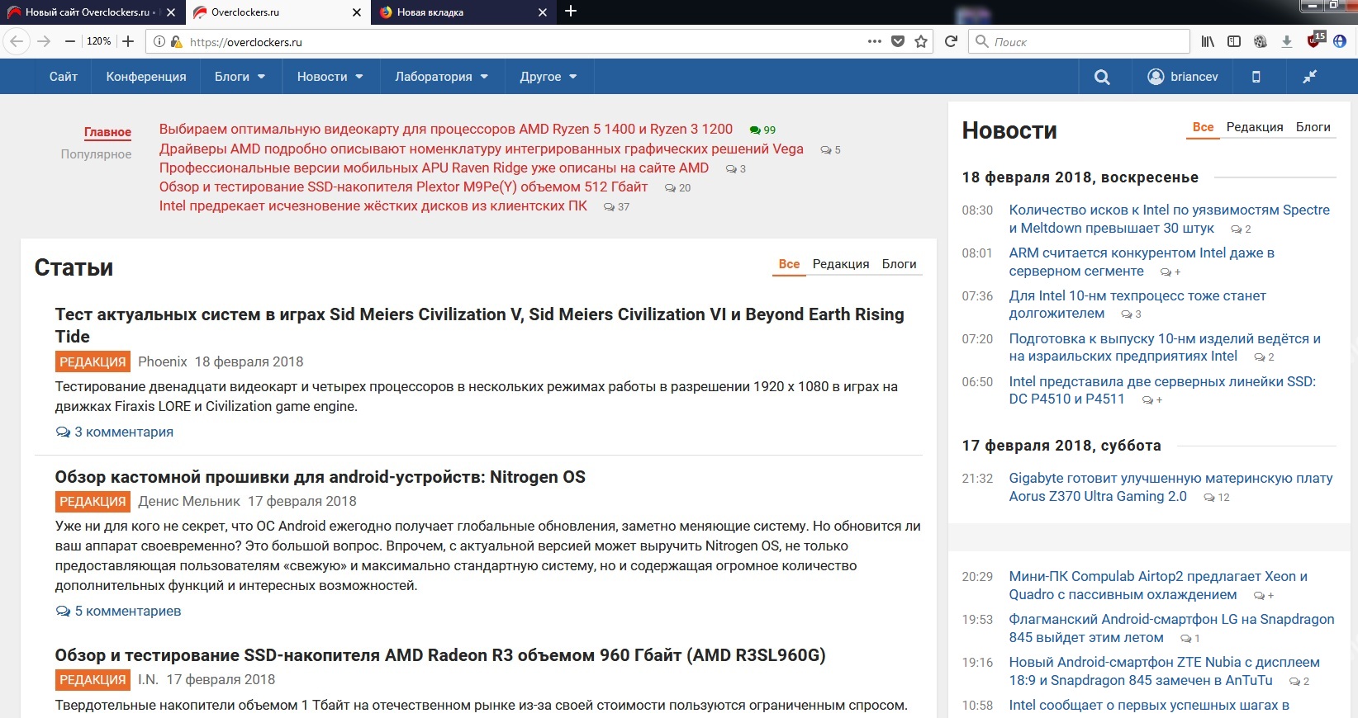Open the 'Сайт' navigation item
Screen dimensions: 1358x718
[64, 77]
